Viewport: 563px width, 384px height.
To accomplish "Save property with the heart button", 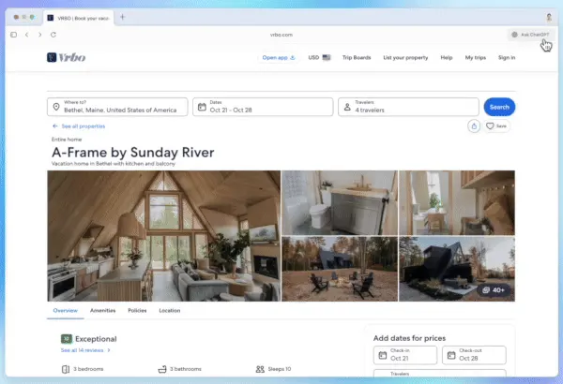I will pos(496,126).
